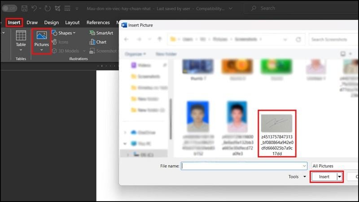Toggle the AutoSave switch
359x202 pixels.
[9, 8]
